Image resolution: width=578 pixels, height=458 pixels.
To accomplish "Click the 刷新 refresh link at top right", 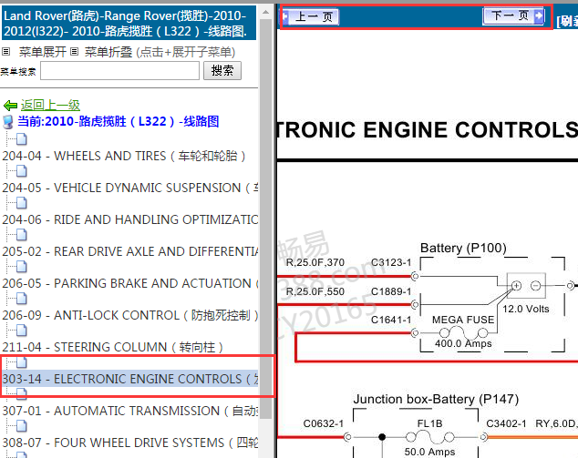I will [x=567, y=21].
